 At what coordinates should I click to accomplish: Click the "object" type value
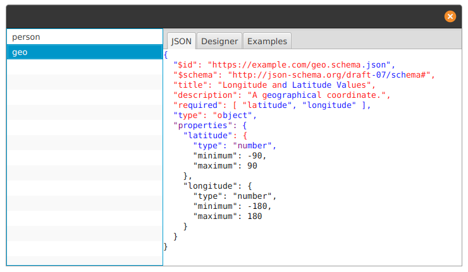point(232,115)
